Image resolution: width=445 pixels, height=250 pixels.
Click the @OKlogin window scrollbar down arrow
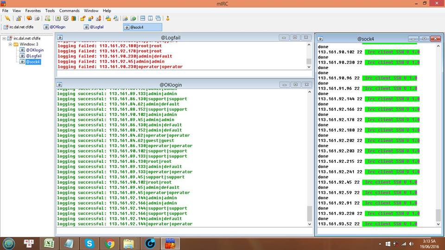(310, 224)
